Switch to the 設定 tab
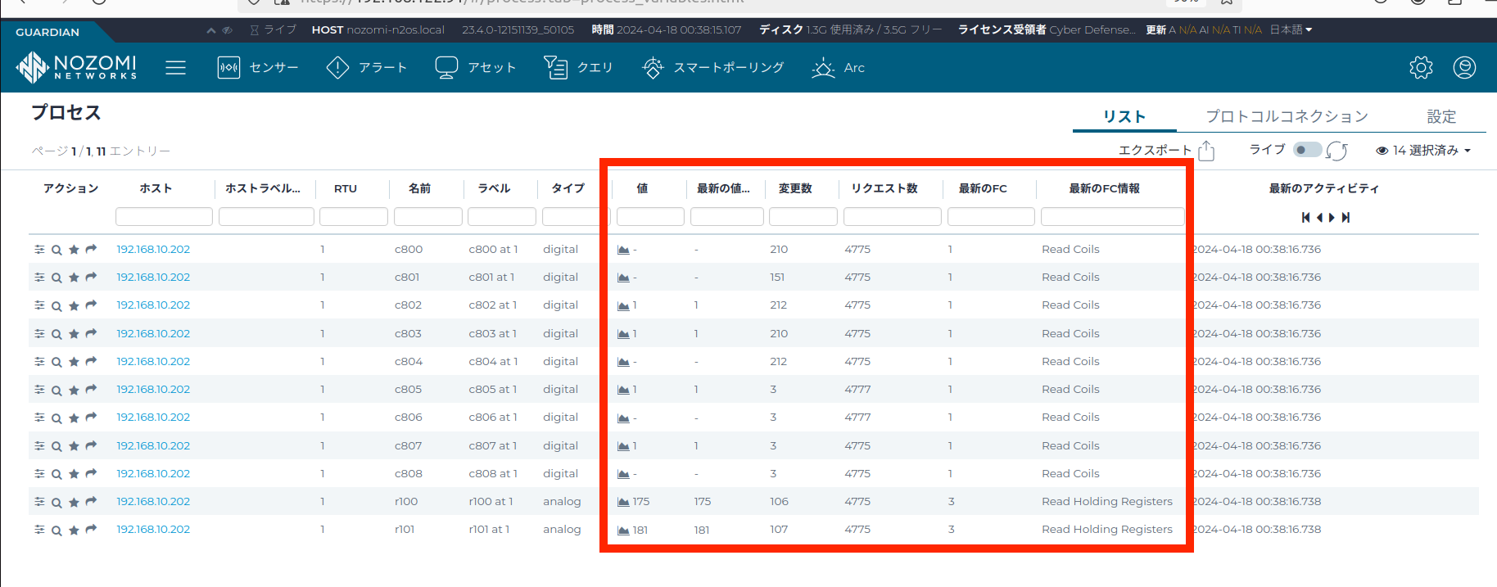The width and height of the screenshot is (1497, 587). pos(1441,116)
